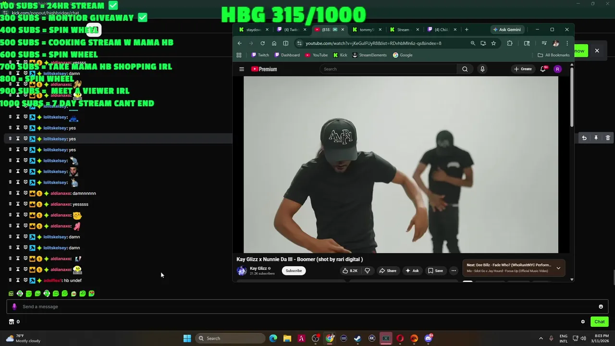The height and width of the screenshot is (346, 615).
Task: Click the YouTube page vertical scrollbar
Action: tap(572, 96)
